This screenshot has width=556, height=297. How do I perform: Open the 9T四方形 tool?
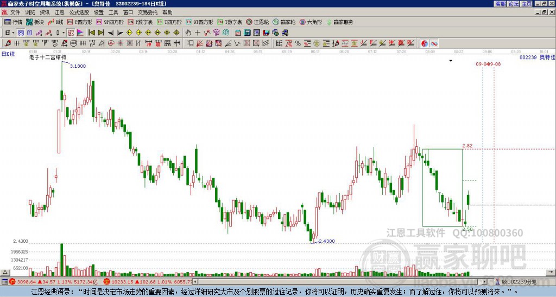click(200, 22)
